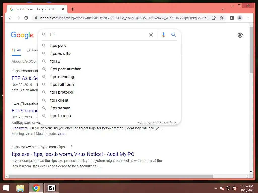Select suggestion 'ftps meaning'
Image resolution: width=258 pixels, height=193 pixels.
(109, 77)
